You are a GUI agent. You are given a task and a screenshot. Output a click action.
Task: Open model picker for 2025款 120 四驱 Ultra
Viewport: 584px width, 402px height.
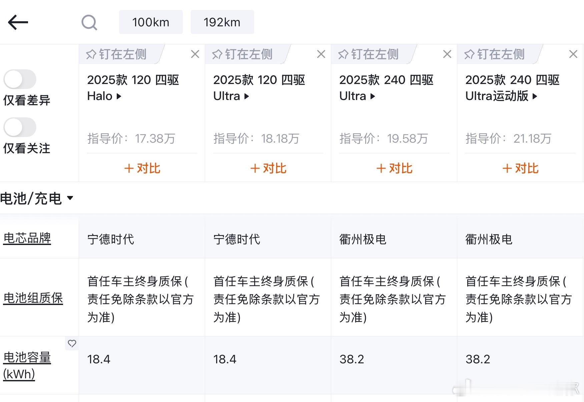pyautogui.click(x=259, y=88)
